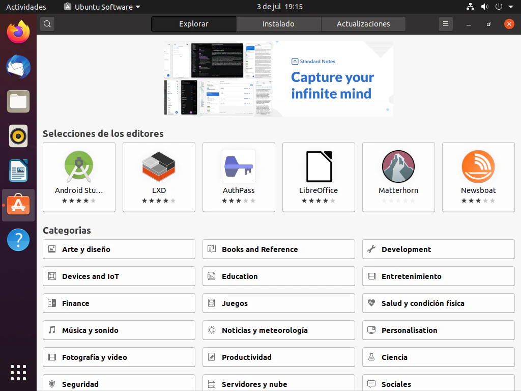Select the Explorar tab
The image size is (521, 391).
(x=194, y=24)
